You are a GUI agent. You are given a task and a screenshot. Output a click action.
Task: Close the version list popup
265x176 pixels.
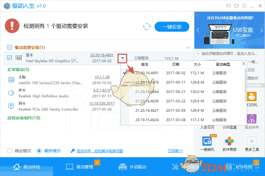click(x=244, y=64)
